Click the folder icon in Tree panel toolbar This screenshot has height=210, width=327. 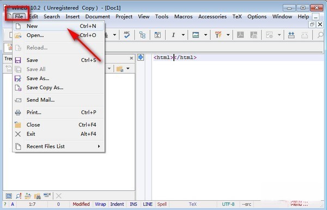click(x=120, y=69)
